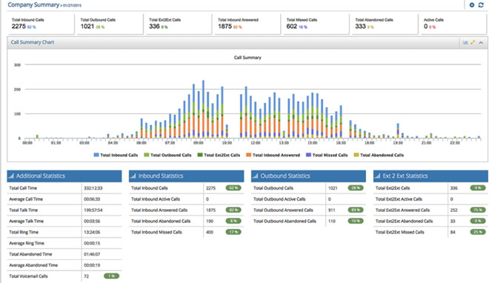Select the Total Ext2Ext Calls 336 card
Image resolution: width=489 pixels, height=283 pixels.
(x=179, y=24)
